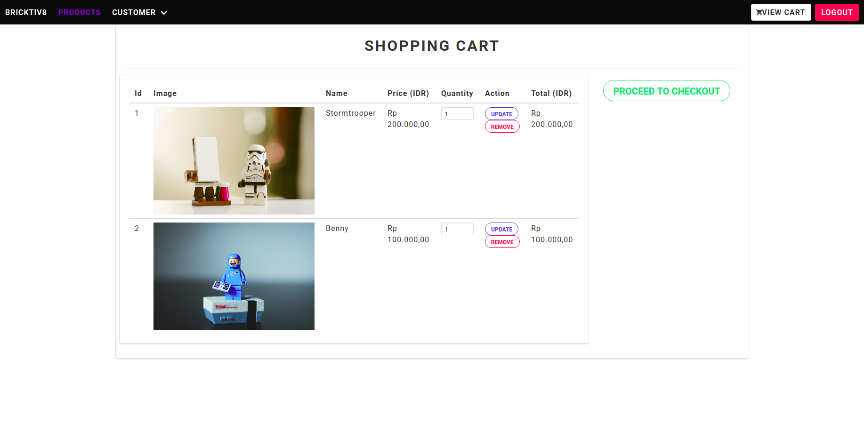The width and height of the screenshot is (864, 446).
Task: Proceed to checkout
Action: click(666, 91)
